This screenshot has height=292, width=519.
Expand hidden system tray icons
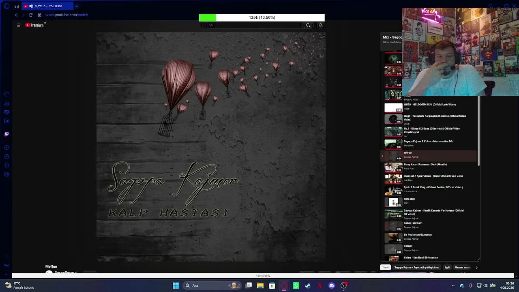(453, 286)
